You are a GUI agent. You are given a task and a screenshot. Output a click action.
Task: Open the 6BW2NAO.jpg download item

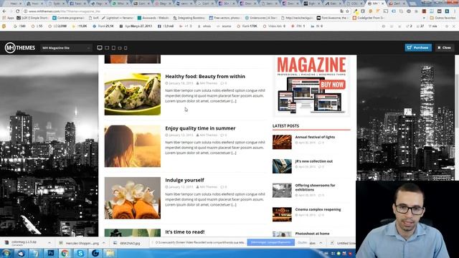pos(127,243)
